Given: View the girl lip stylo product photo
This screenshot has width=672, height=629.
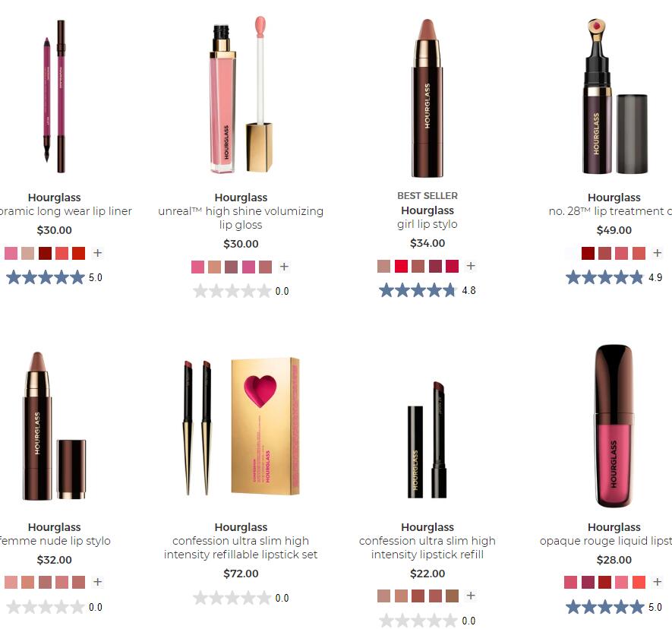Looking at the screenshot, I should click(427, 98).
